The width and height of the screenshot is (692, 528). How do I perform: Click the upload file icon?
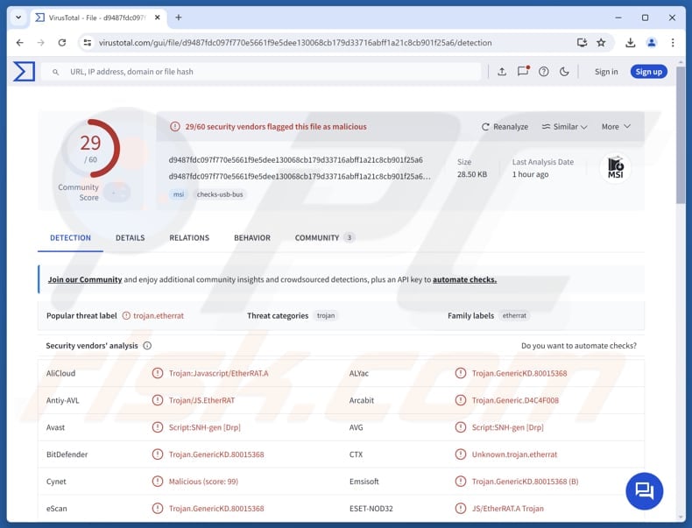pyautogui.click(x=502, y=72)
